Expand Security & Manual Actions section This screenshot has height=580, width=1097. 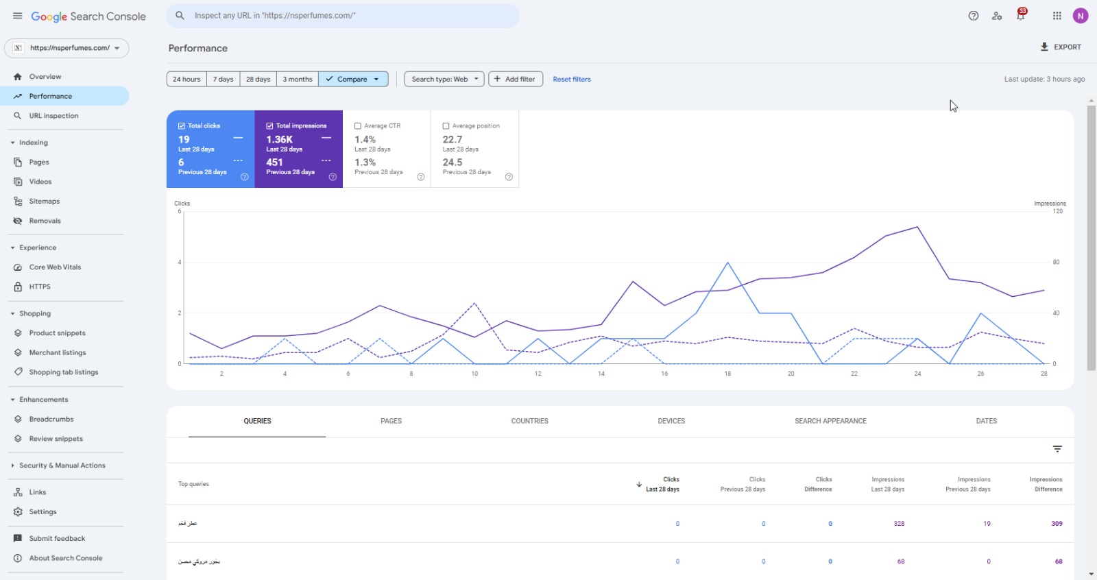point(12,466)
